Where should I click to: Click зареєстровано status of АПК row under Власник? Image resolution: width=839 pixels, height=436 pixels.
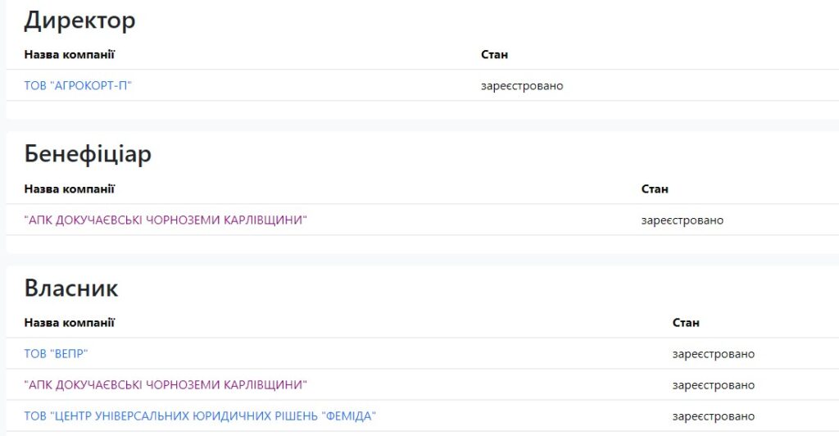[714, 385]
